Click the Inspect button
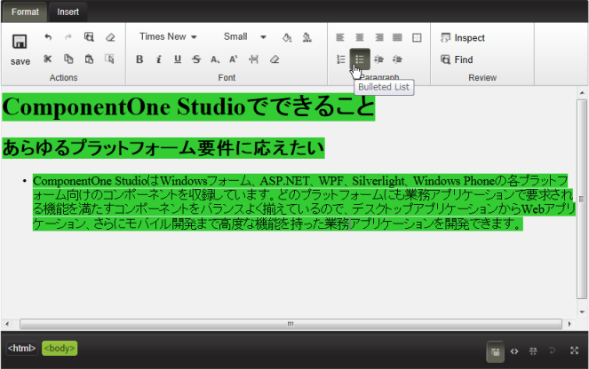Image resolution: width=589 pixels, height=369 pixels. [x=463, y=38]
